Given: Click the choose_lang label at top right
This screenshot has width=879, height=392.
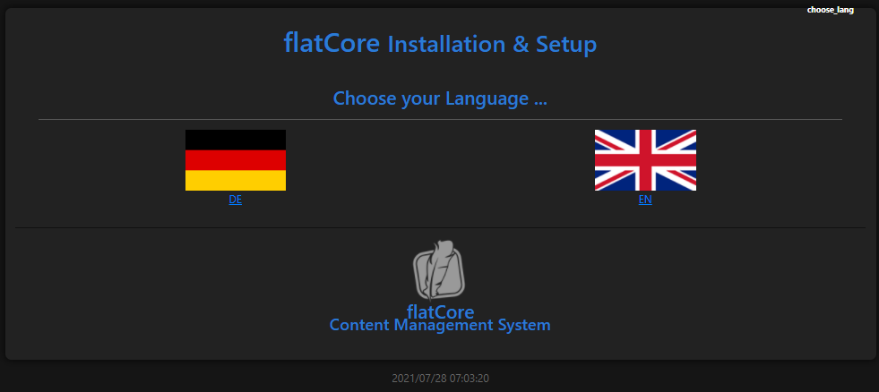Looking at the screenshot, I should click(831, 10).
